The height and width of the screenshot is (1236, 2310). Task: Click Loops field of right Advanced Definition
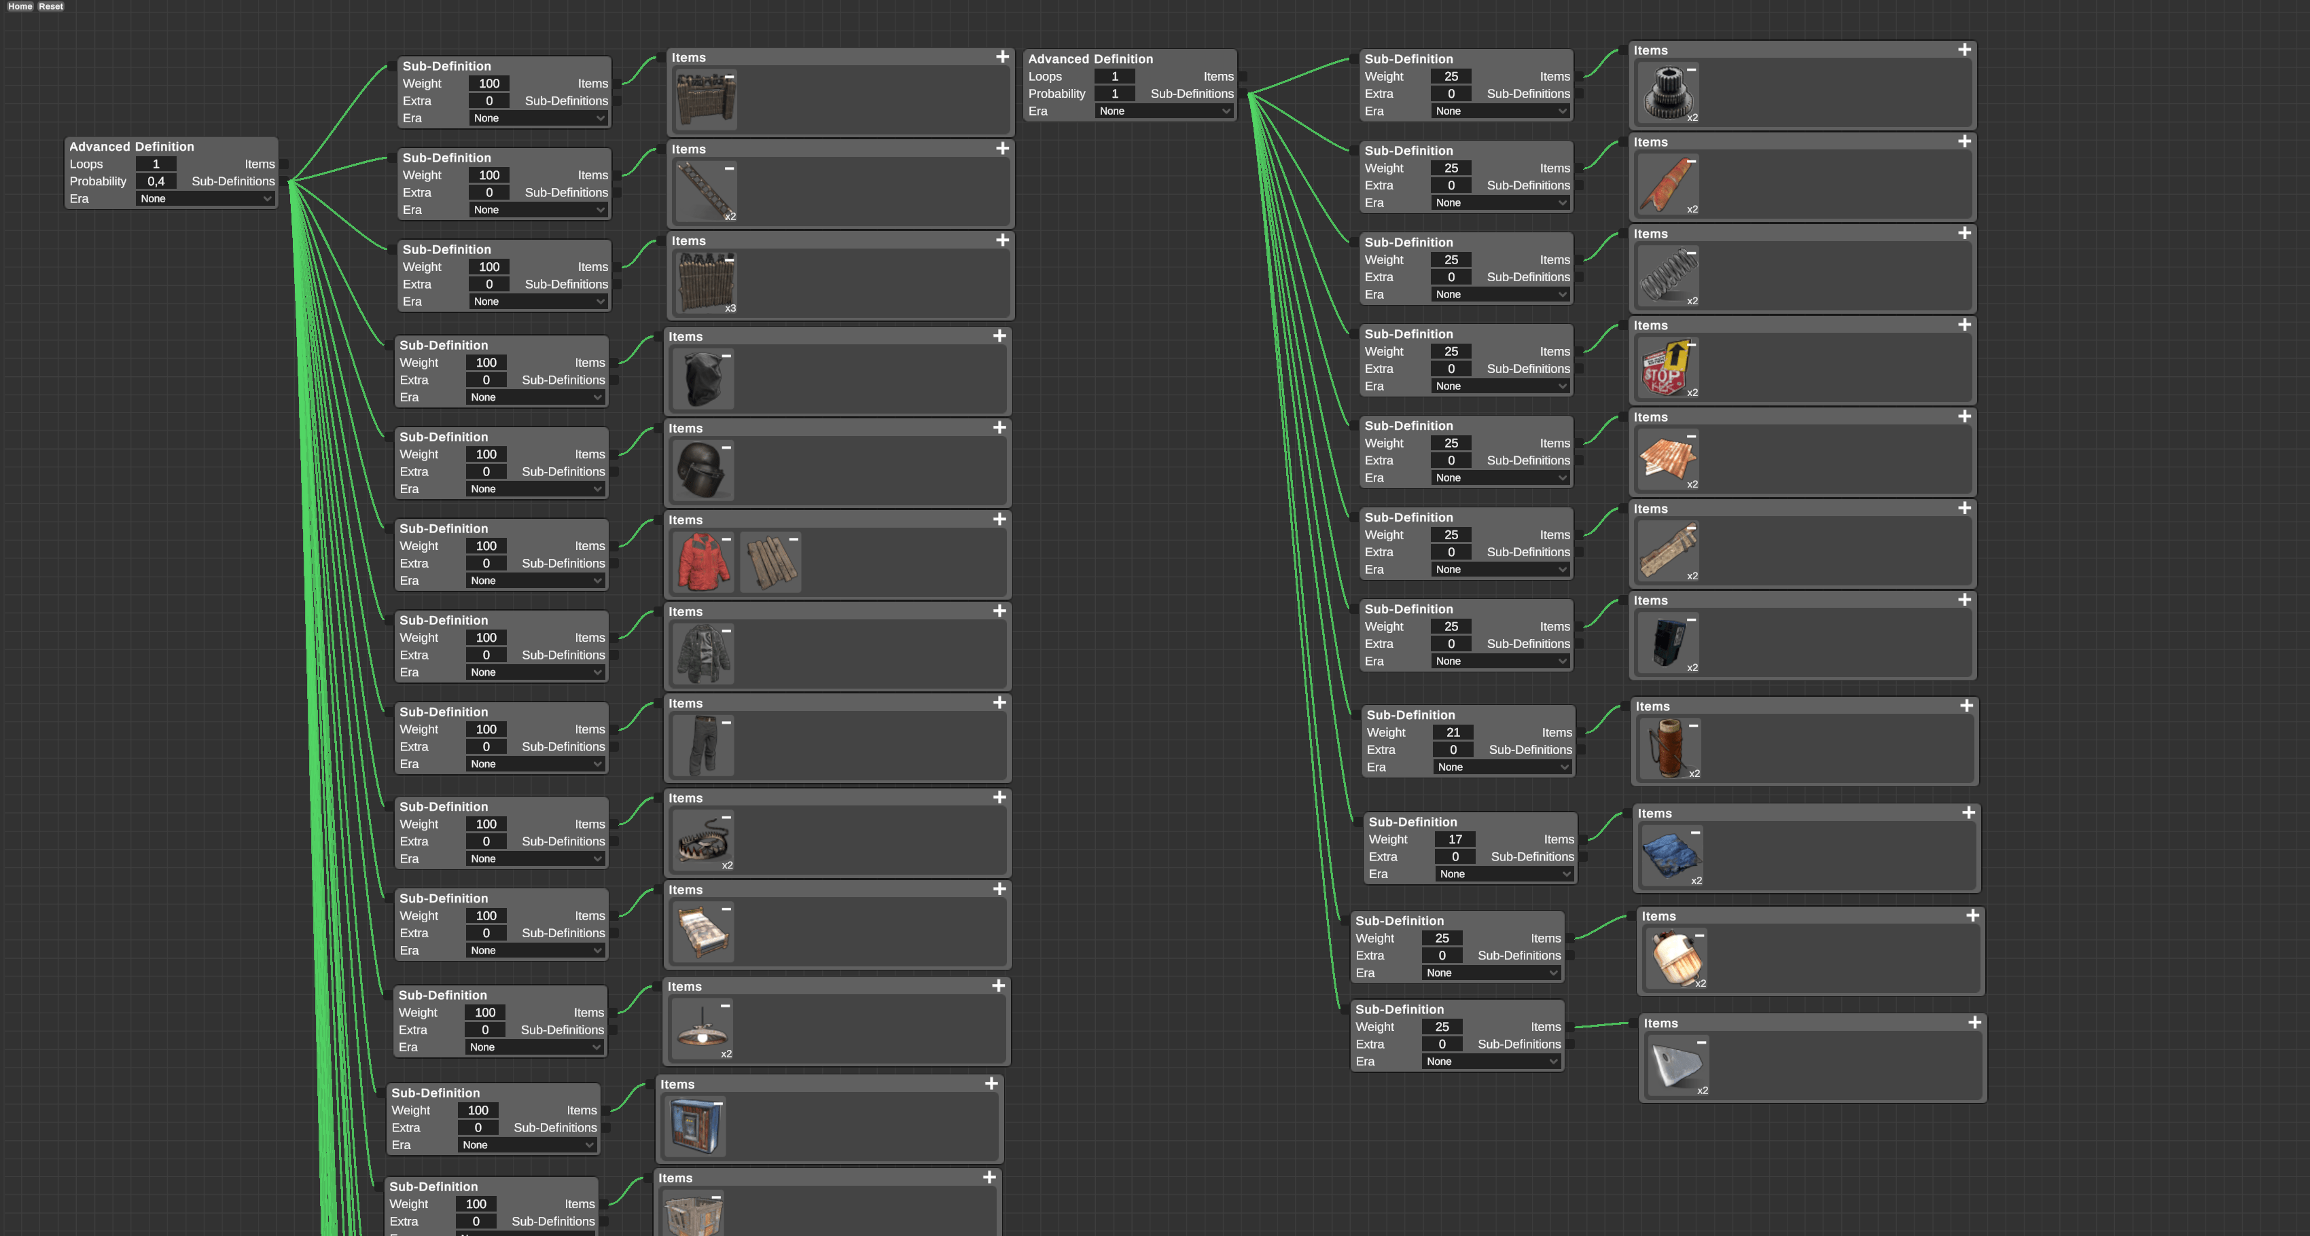pos(1115,76)
